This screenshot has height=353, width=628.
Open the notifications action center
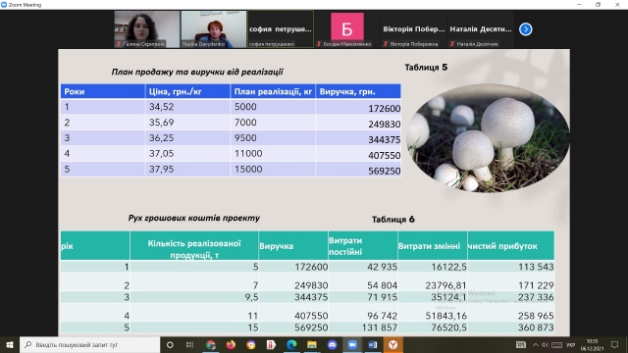(615, 344)
